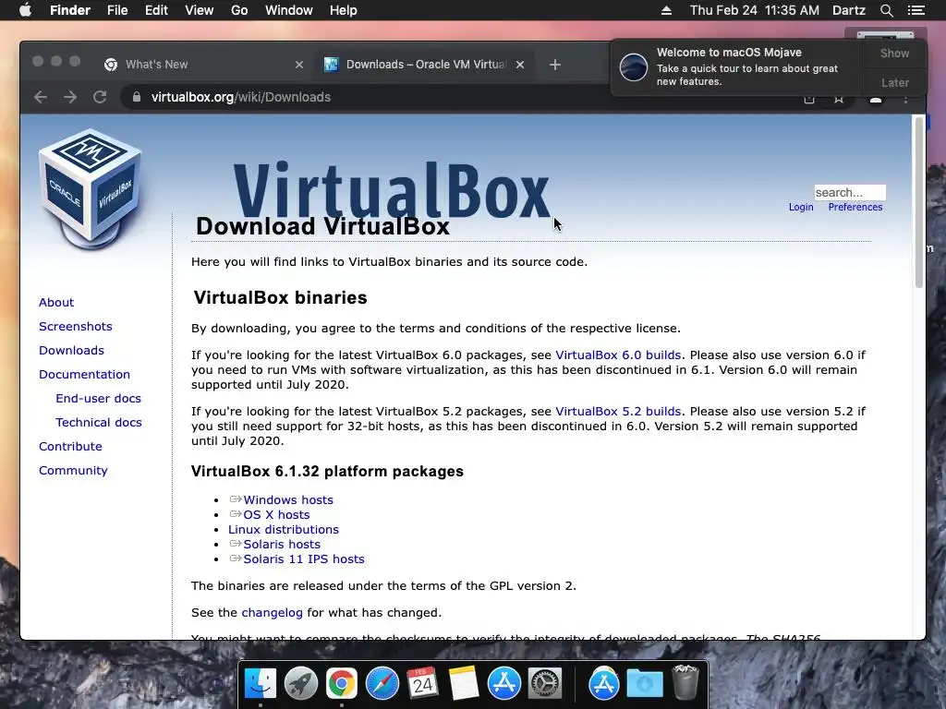The width and height of the screenshot is (946, 709).
Task: Open Safari compass icon in dock
Action: [382, 683]
